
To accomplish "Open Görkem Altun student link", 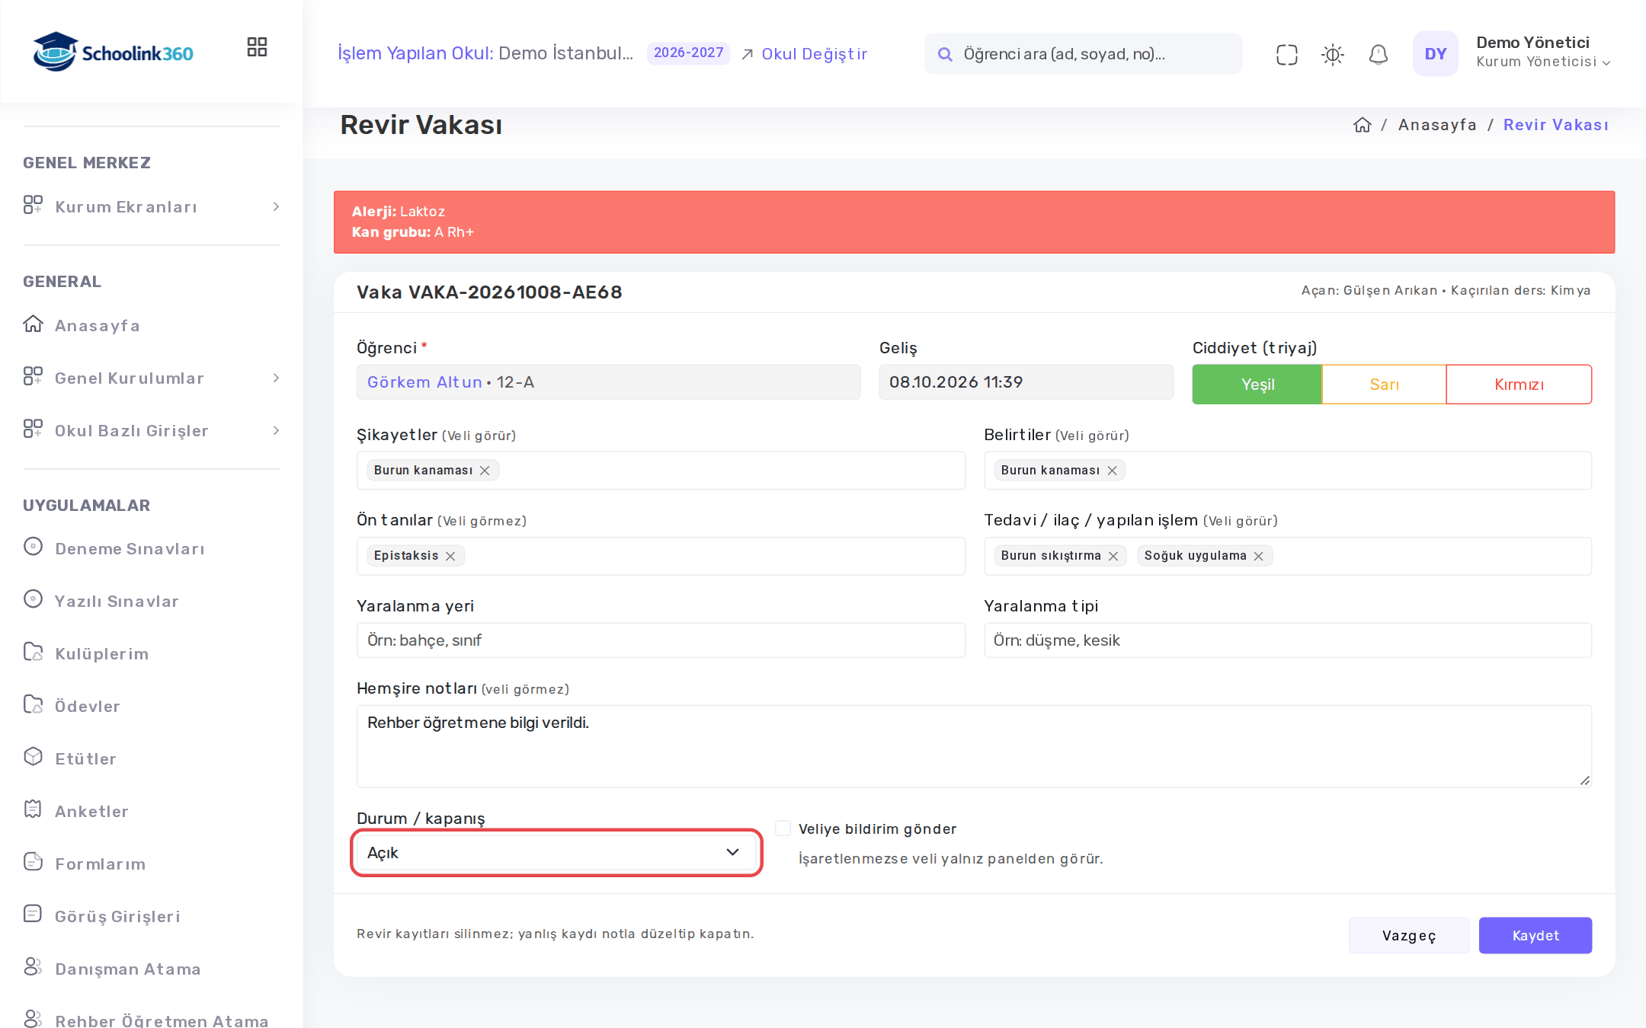I will (424, 382).
